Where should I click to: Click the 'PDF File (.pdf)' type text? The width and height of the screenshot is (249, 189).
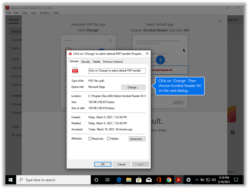pyautogui.click(x=96, y=81)
